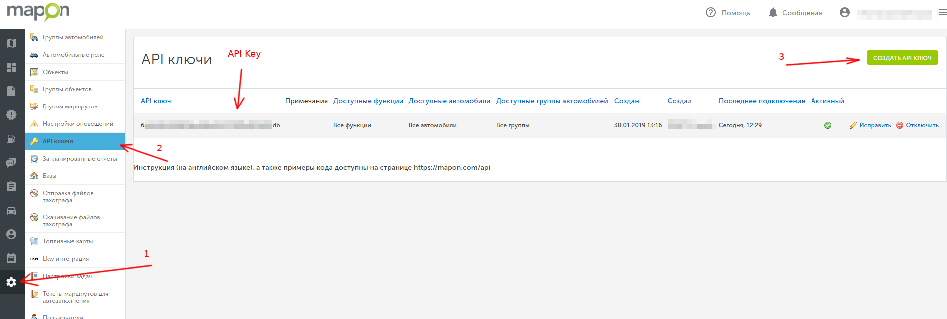Click the fuel pump sidebar icon

pyautogui.click(x=11, y=139)
